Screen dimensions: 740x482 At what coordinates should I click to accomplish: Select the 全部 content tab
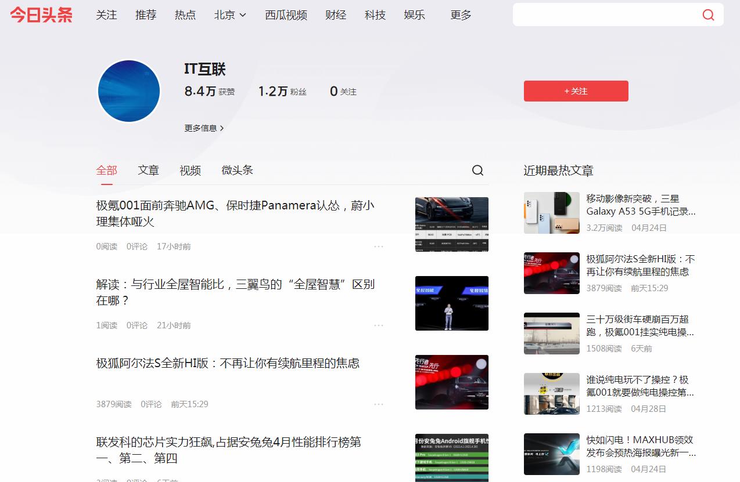(x=107, y=170)
